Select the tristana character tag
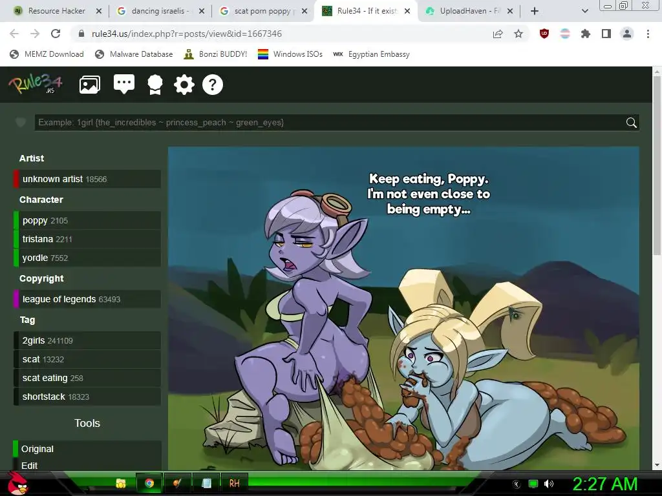 [87, 239]
